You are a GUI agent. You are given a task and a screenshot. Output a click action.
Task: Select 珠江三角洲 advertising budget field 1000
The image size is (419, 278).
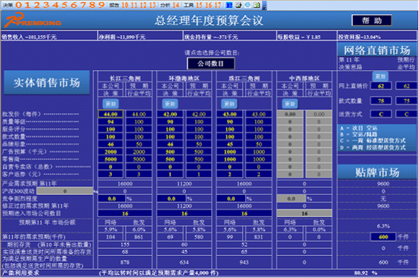(230, 152)
